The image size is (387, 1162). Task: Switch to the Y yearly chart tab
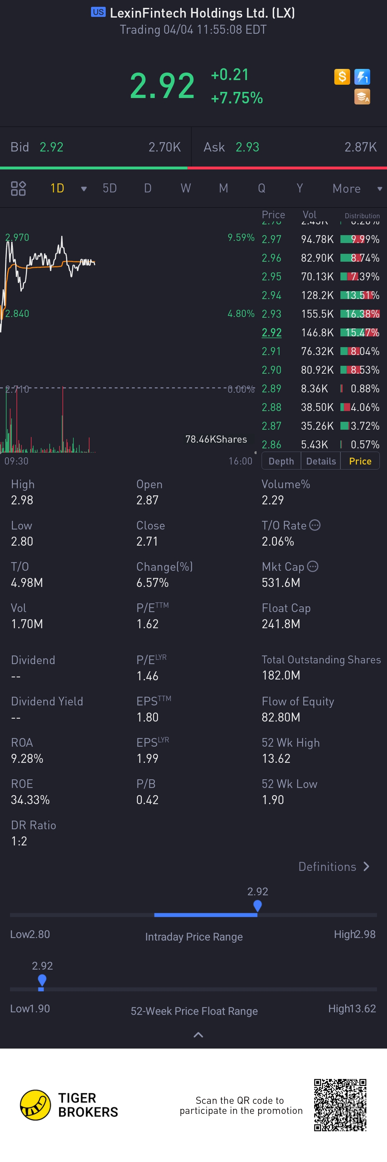300,188
